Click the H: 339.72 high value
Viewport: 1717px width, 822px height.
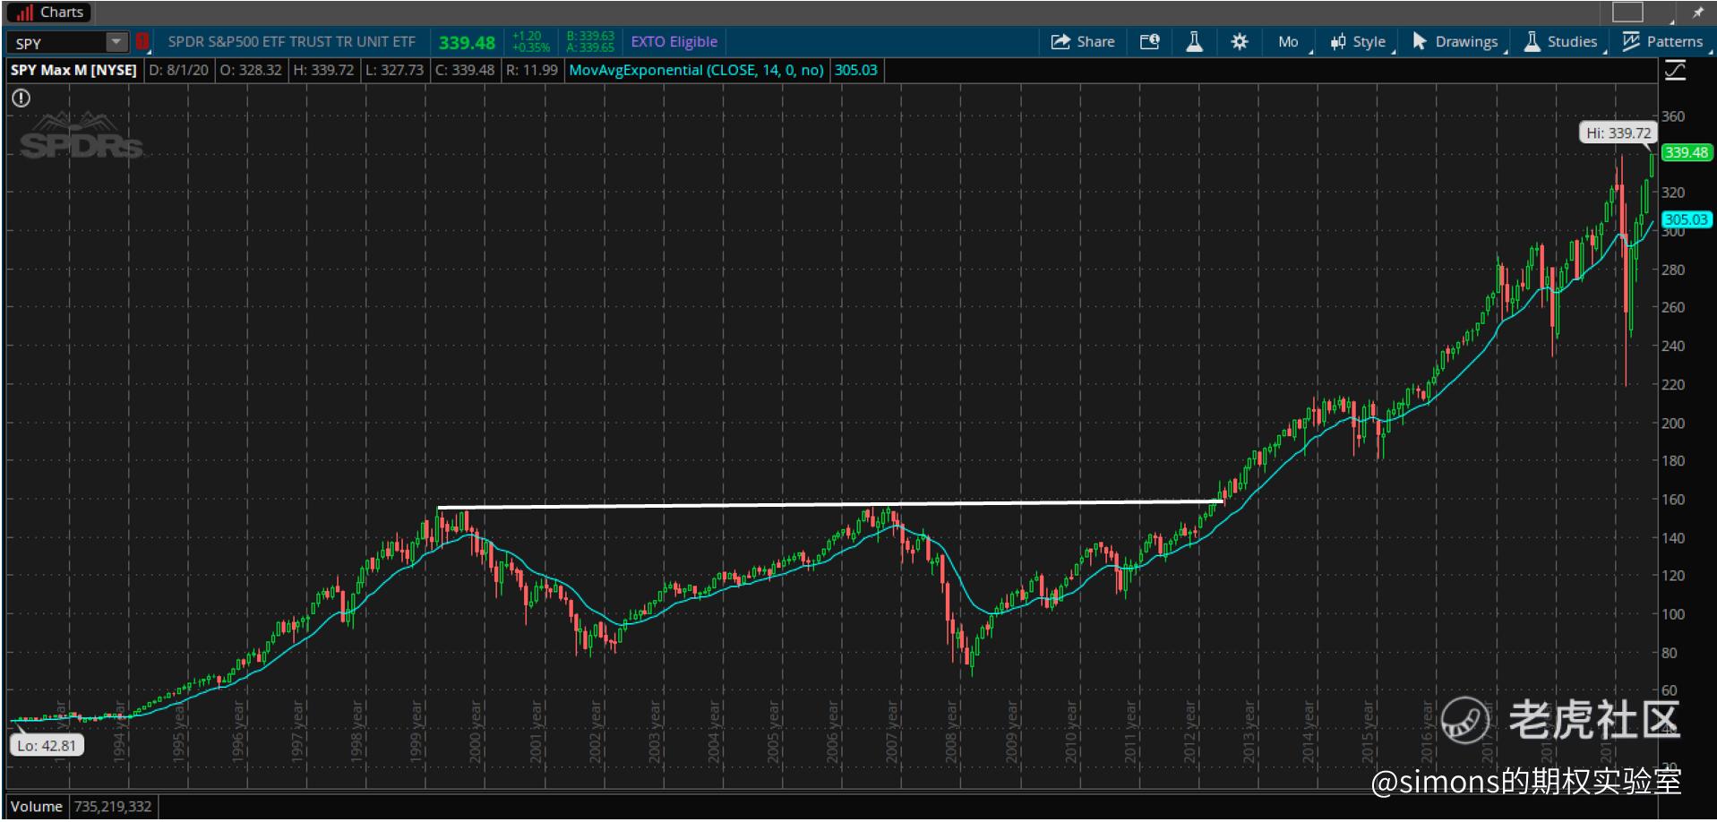[323, 70]
